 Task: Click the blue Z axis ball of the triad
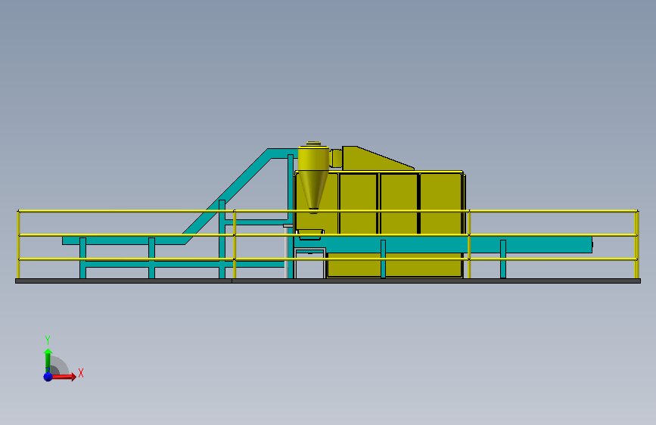[48, 377]
